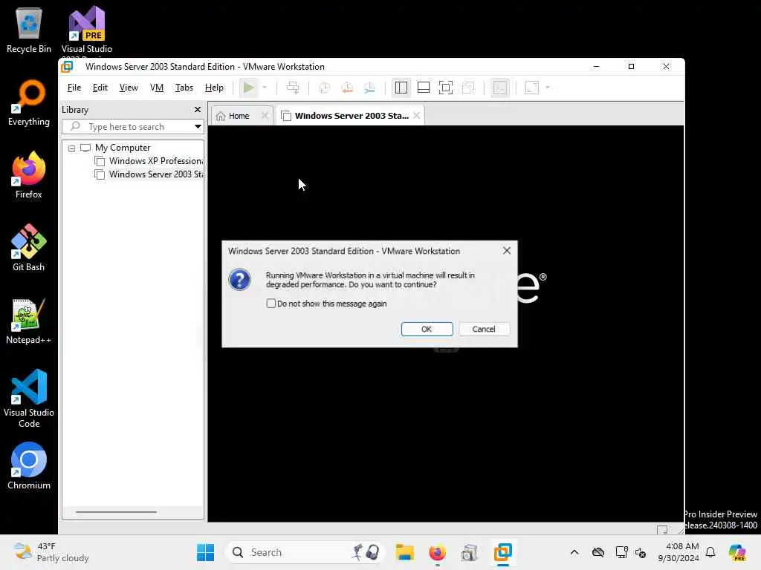
Task: Click VMware Workstation taskbar icon
Action: pyautogui.click(x=503, y=552)
